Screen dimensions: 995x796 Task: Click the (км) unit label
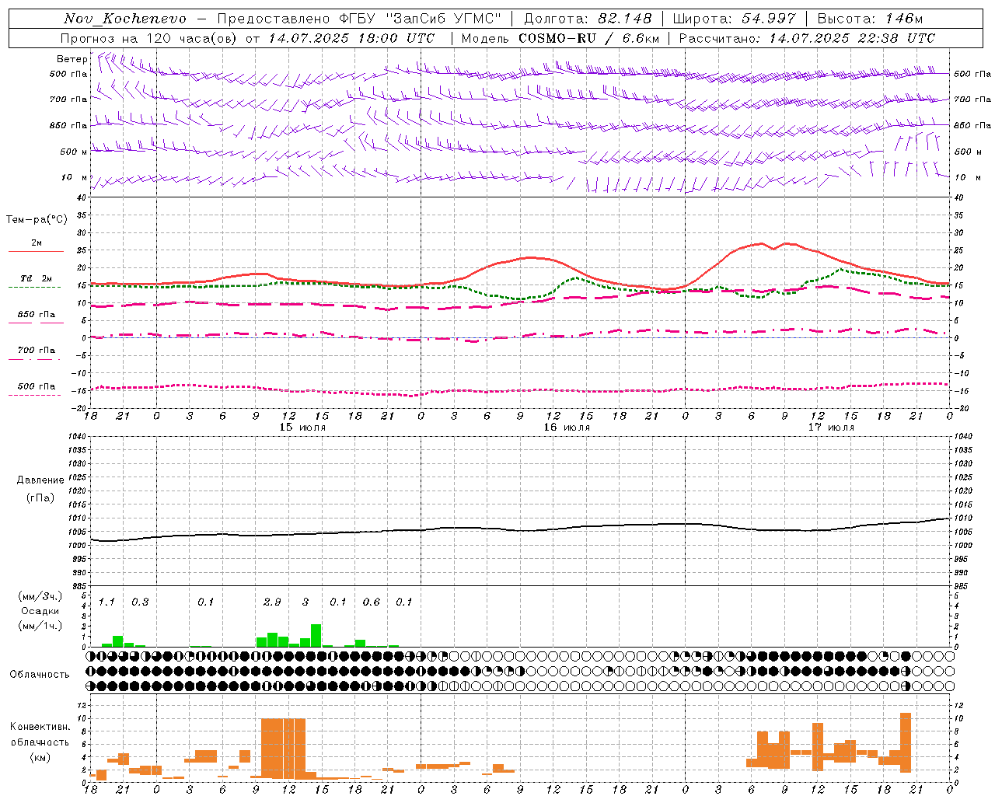[x=40, y=757]
